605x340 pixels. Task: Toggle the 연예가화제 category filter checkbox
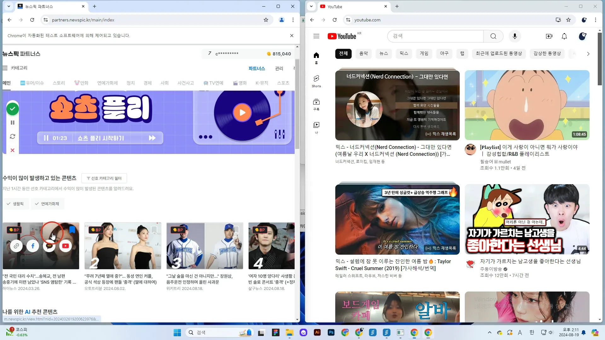coord(47,204)
